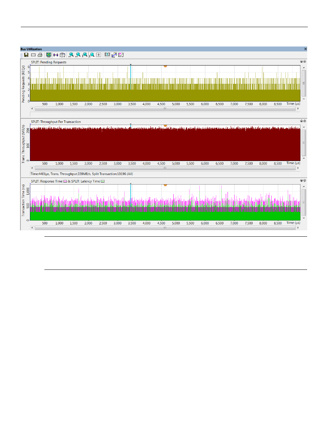Click Pending Requests horizontal scrollbar thumb

pyautogui.click(x=165, y=108)
